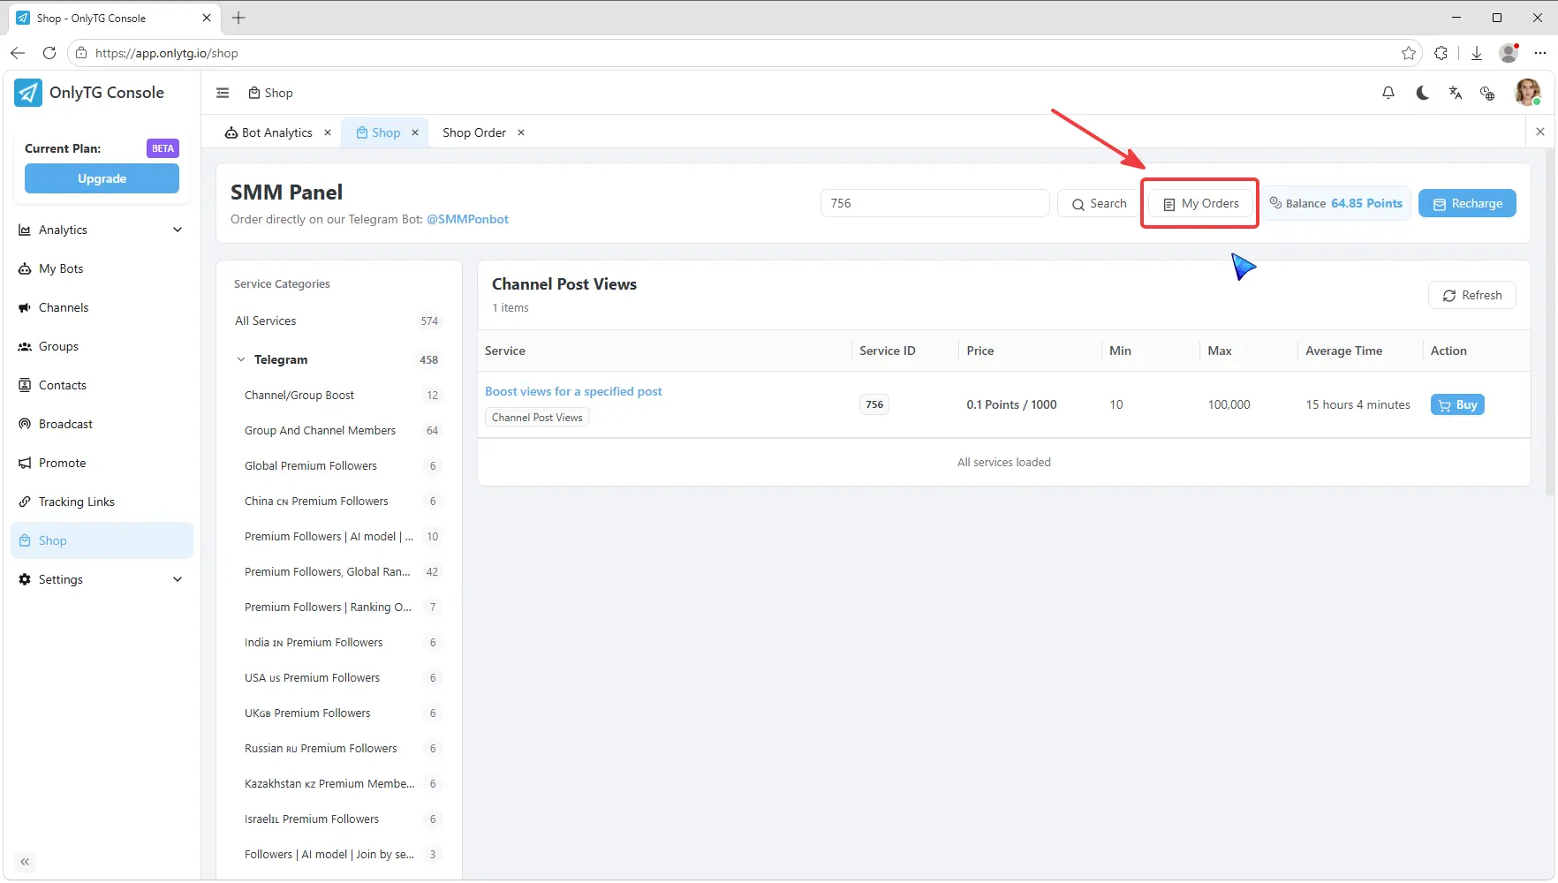
Task: Open Tracking Links in the sidebar
Action: (102, 502)
